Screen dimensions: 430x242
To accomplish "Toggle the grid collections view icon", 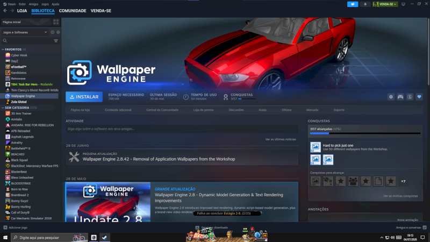I will pos(56,22).
